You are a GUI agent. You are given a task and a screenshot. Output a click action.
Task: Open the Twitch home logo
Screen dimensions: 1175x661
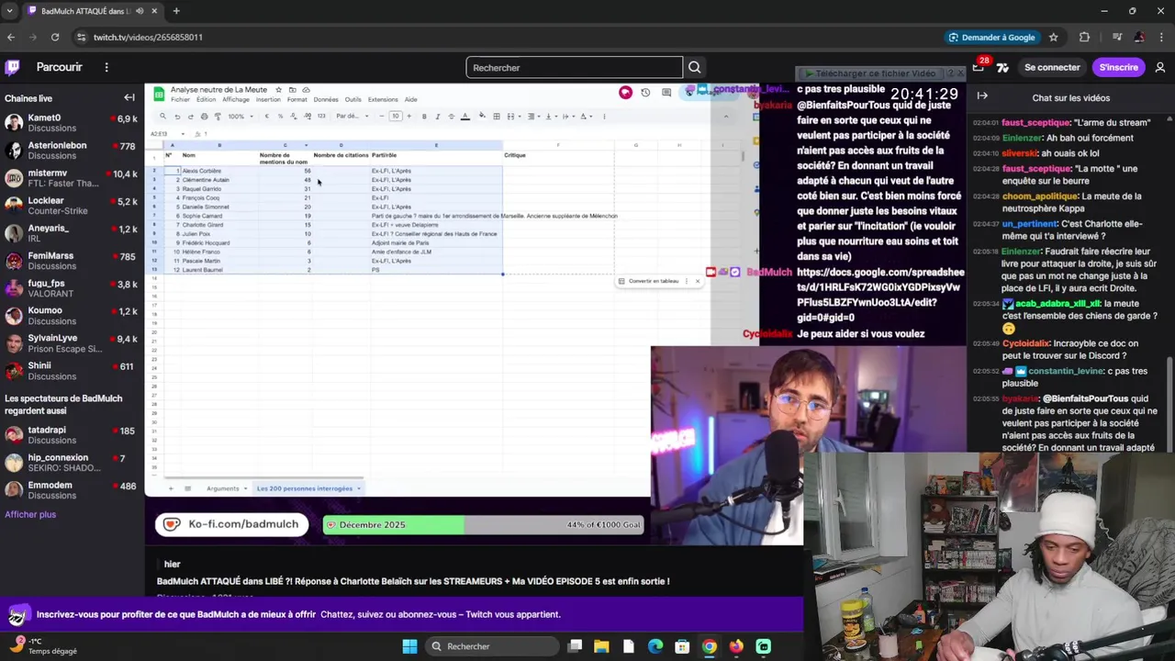13,67
